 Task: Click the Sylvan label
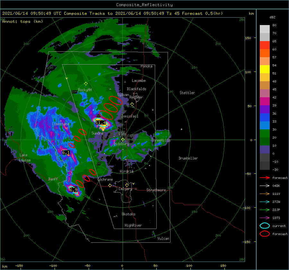pos(123,95)
